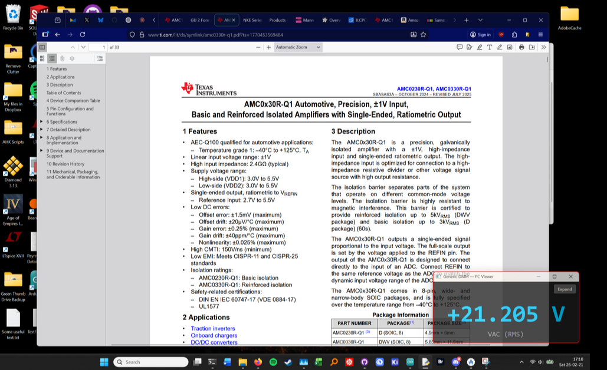Image resolution: width=607 pixels, height=370 pixels.
Task: Go to next PDF page
Action: pos(83,47)
